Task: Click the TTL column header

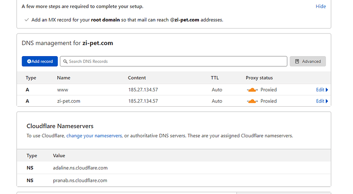Action: click(214, 78)
